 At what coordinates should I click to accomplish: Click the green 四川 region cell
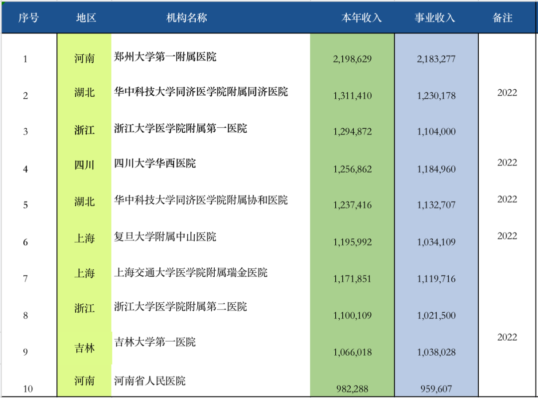[84, 165]
